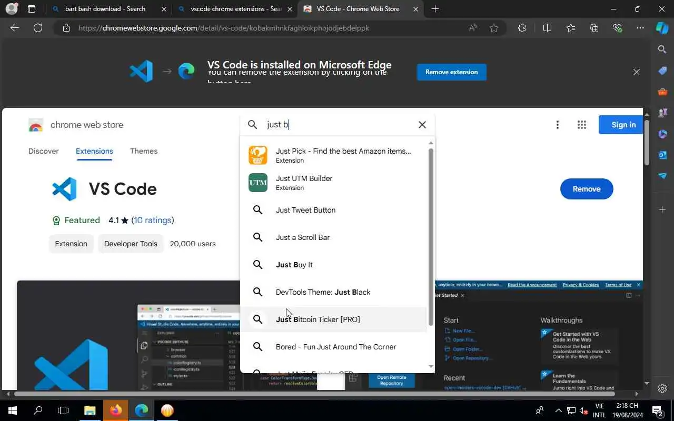Viewport: 674px width, 421px height.
Task: Click the chrome web store logo
Action: tap(76, 125)
